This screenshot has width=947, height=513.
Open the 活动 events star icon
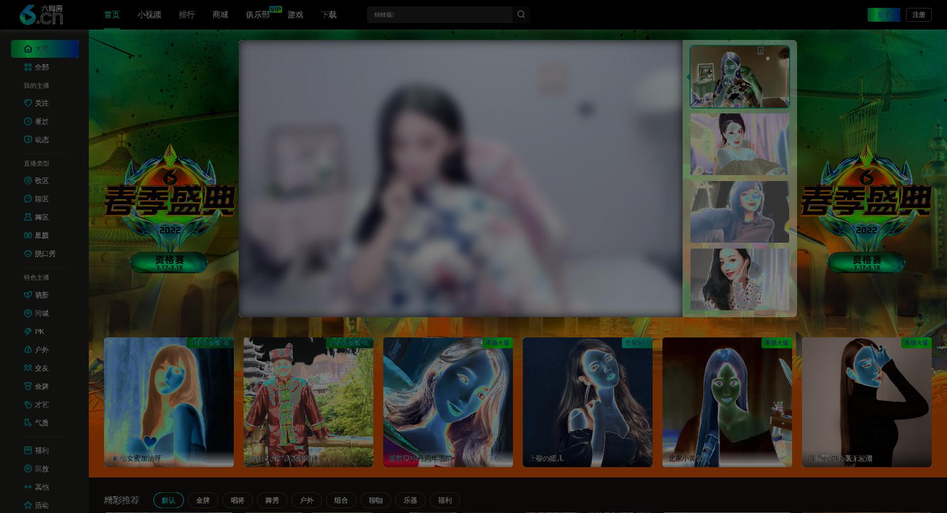[x=28, y=505]
